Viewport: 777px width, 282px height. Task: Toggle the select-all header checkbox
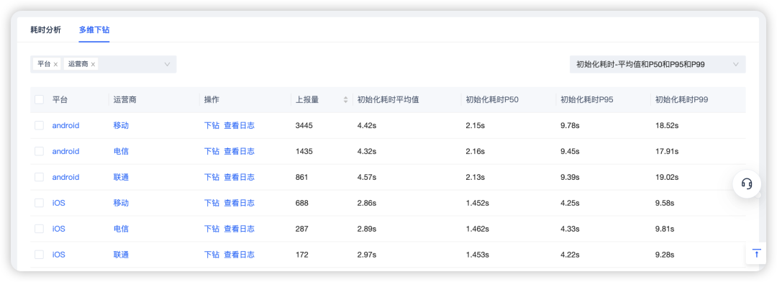click(x=39, y=99)
